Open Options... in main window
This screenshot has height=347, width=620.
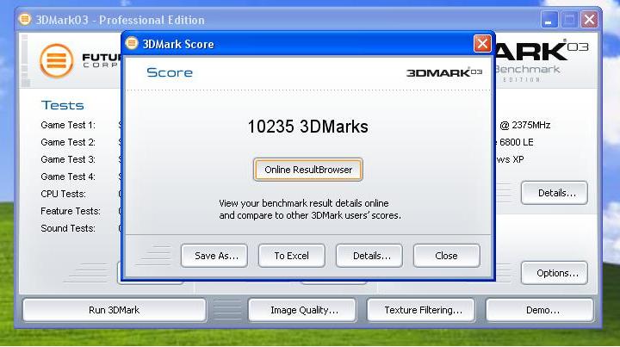555,273
